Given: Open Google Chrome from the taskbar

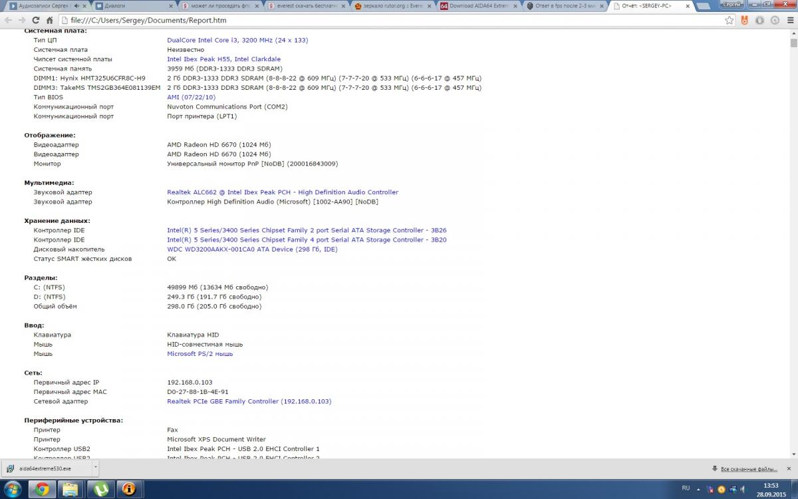Looking at the screenshot, I should pyautogui.click(x=41, y=490).
